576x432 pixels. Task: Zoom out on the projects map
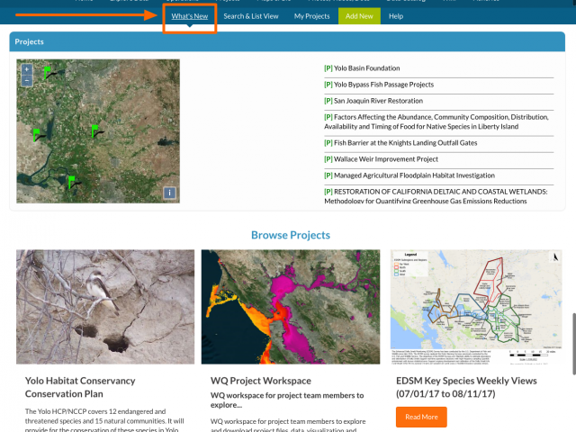tap(27, 80)
